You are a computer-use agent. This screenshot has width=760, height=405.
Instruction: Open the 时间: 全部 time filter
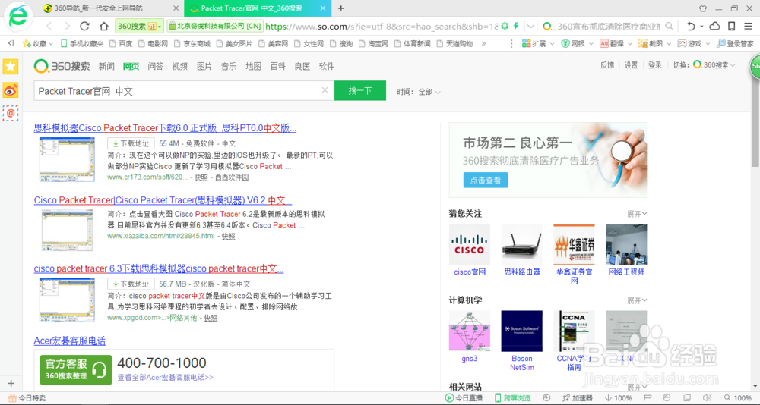pyautogui.click(x=419, y=92)
